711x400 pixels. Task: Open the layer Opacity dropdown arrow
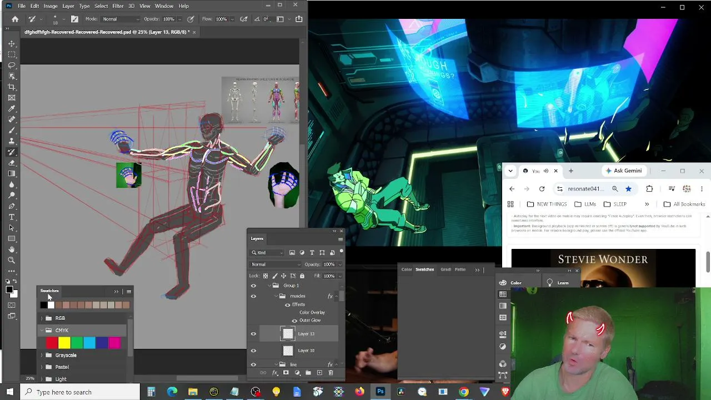pos(340,264)
